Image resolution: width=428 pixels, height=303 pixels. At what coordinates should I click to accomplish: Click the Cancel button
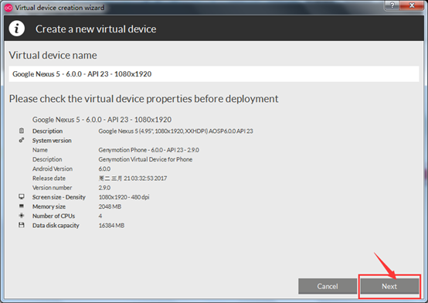click(x=328, y=286)
